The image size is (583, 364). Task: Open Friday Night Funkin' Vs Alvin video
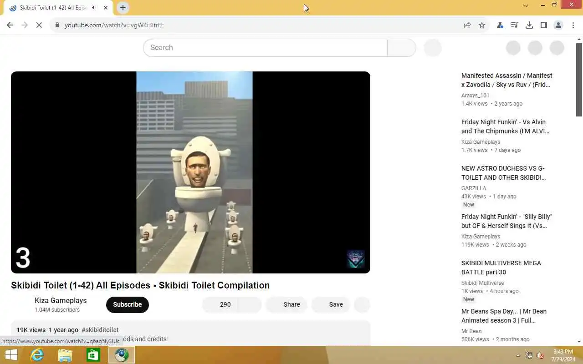point(505,126)
